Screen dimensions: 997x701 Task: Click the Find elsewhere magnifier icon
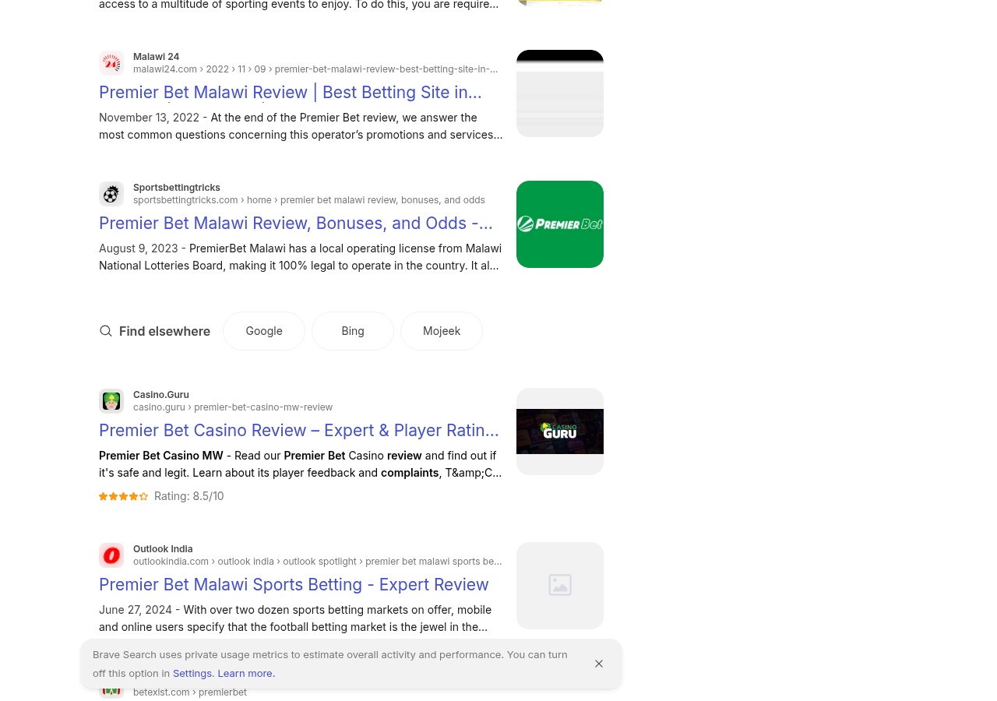tap(106, 331)
